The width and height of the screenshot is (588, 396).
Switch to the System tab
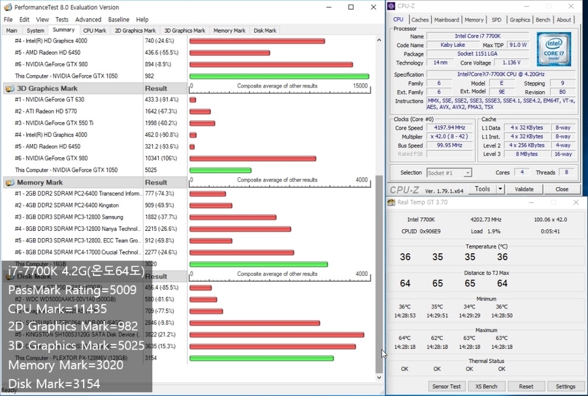pos(35,31)
